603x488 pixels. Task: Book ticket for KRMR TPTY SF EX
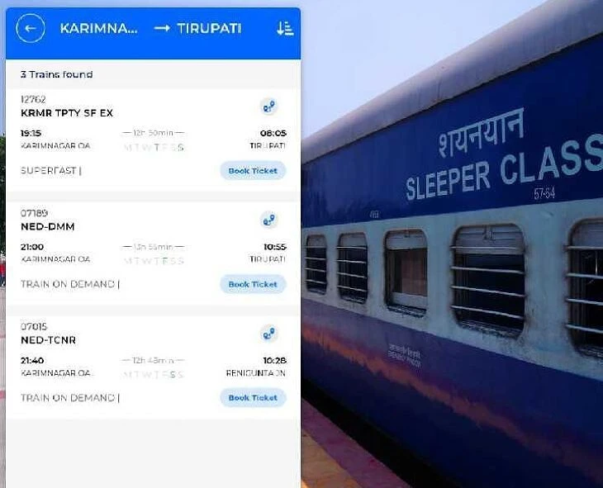point(253,171)
